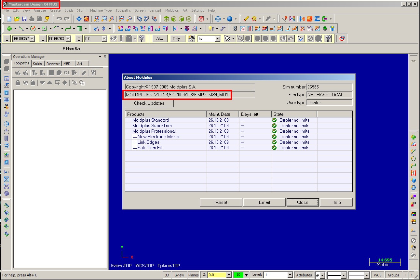Click the question mark icon in Operations Manager

[93, 73]
